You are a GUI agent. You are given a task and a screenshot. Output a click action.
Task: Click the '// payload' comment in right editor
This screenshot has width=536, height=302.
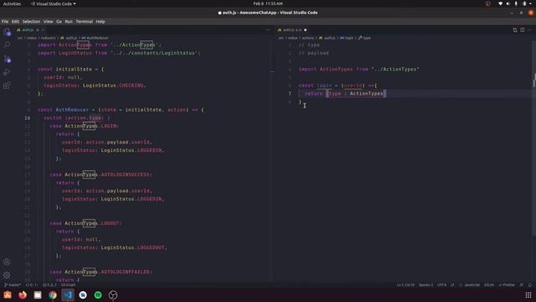point(313,53)
